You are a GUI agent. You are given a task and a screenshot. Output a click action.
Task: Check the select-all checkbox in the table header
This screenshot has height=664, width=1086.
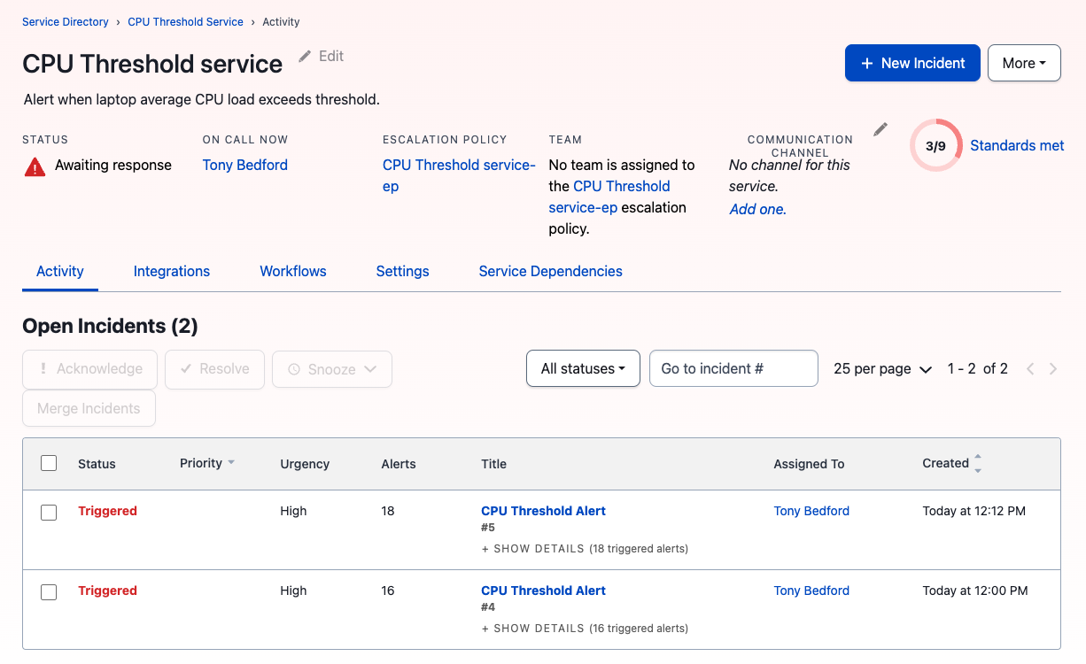(x=49, y=462)
